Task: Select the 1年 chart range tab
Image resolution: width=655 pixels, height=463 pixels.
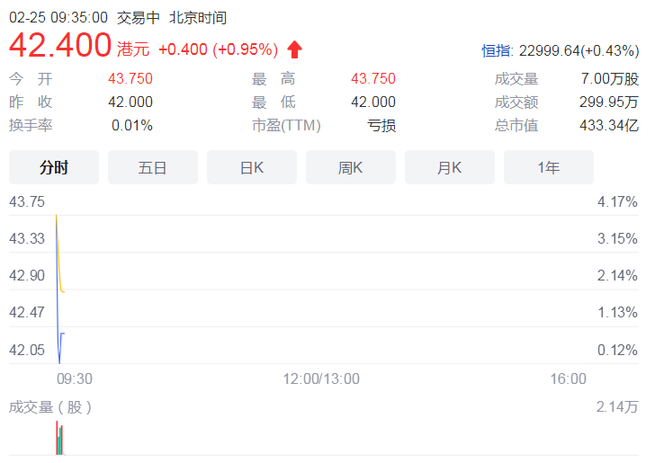Action: (x=549, y=167)
